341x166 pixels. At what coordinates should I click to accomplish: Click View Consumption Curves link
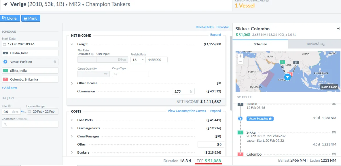coord(187,111)
